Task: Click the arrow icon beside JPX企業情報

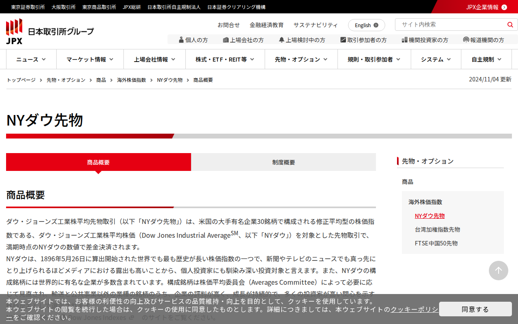Action: (504, 7)
